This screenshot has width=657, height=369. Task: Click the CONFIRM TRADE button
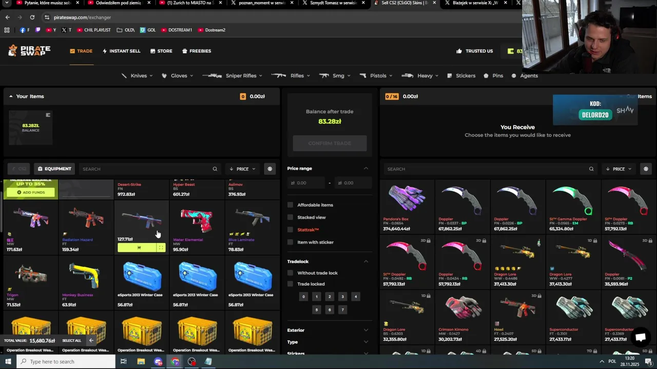[330, 143]
